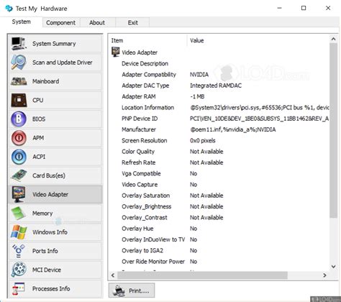Open System Summary section
Screen dimensions: 341x302
(x=55, y=43)
